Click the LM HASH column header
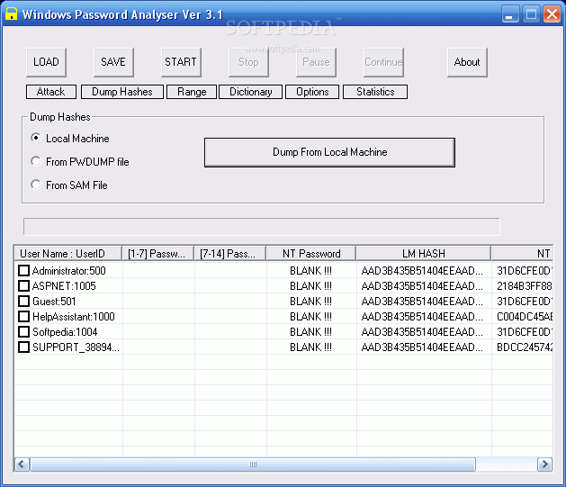Image resolution: width=566 pixels, height=487 pixels. point(424,254)
